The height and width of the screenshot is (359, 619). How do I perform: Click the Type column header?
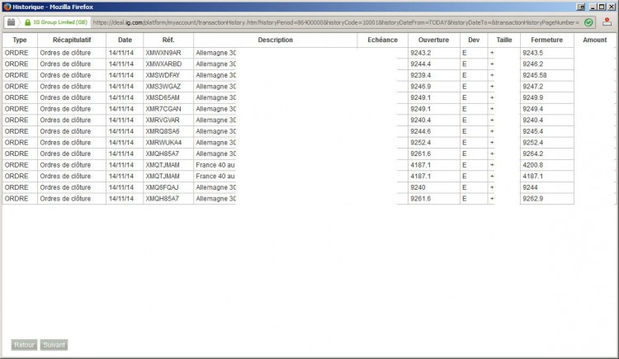[x=20, y=40]
